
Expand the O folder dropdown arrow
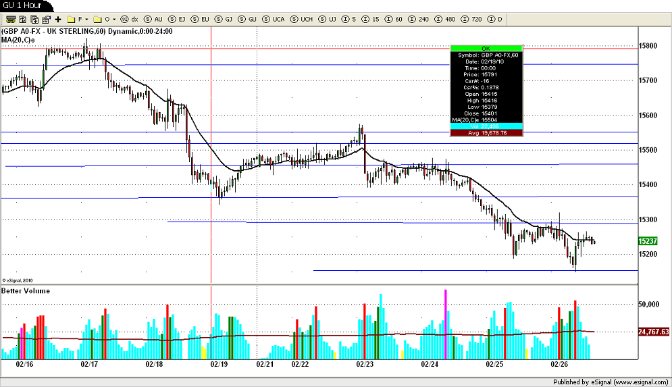pos(114,20)
